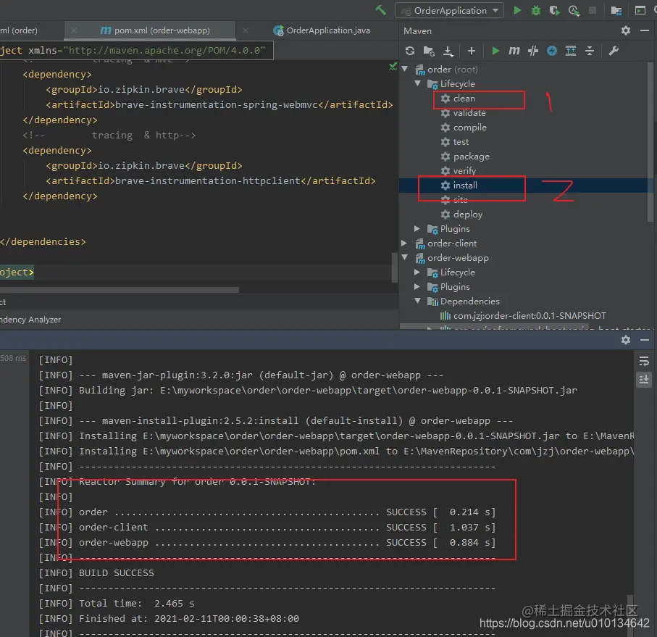
Task: Add a Maven project with plus icon
Action: click(472, 51)
